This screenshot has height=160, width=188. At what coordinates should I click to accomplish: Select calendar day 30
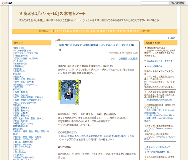pyautogui.click(x=138, y=31)
